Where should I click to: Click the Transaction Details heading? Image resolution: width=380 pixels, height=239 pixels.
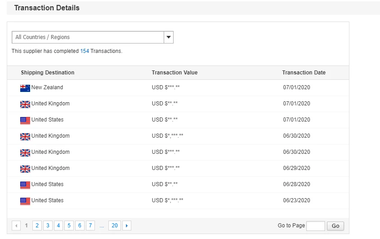coord(47,8)
